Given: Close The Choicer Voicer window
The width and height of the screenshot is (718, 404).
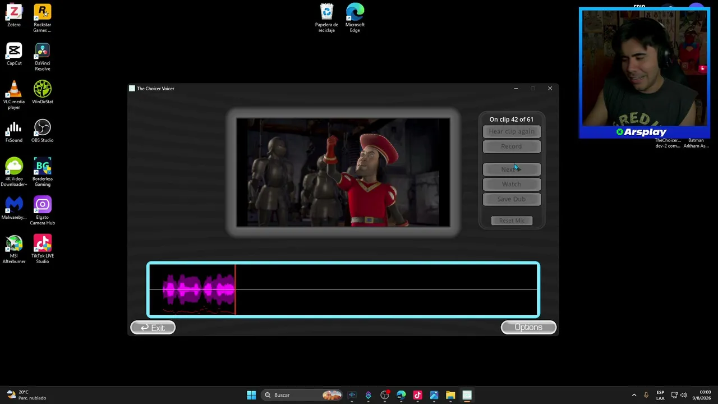Looking at the screenshot, I should (x=550, y=89).
